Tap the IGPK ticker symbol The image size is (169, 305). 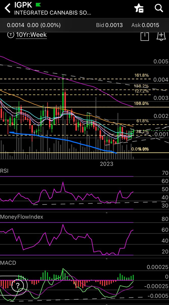click(24, 5)
